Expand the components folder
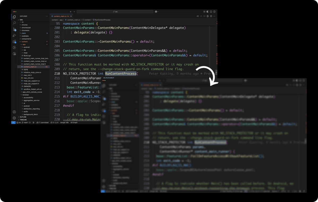This screenshot has width=318, height=202. tap(26, 39)
